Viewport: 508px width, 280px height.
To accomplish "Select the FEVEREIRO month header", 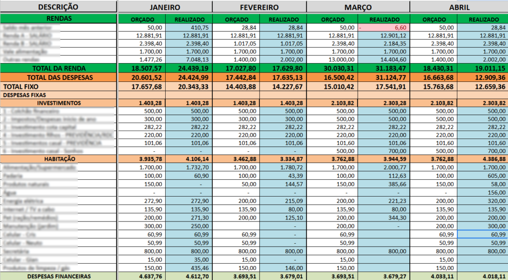I will 259,7.
